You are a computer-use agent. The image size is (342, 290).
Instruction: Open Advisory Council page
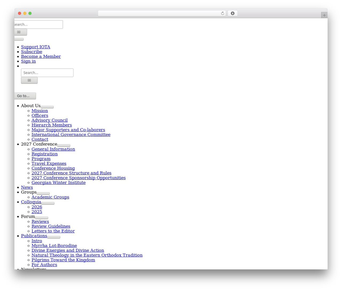point(49,120)
